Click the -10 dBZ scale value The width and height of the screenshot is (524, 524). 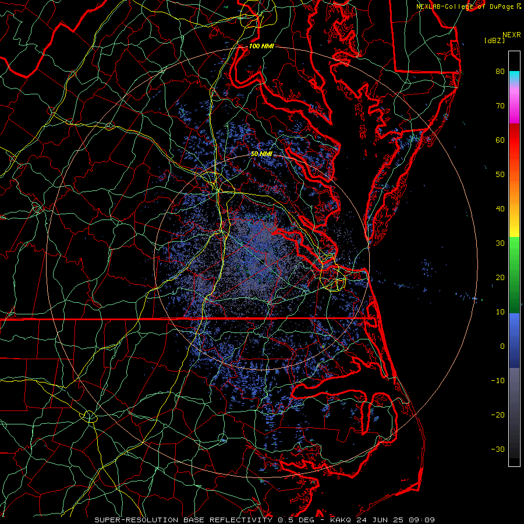coord(498,381)
